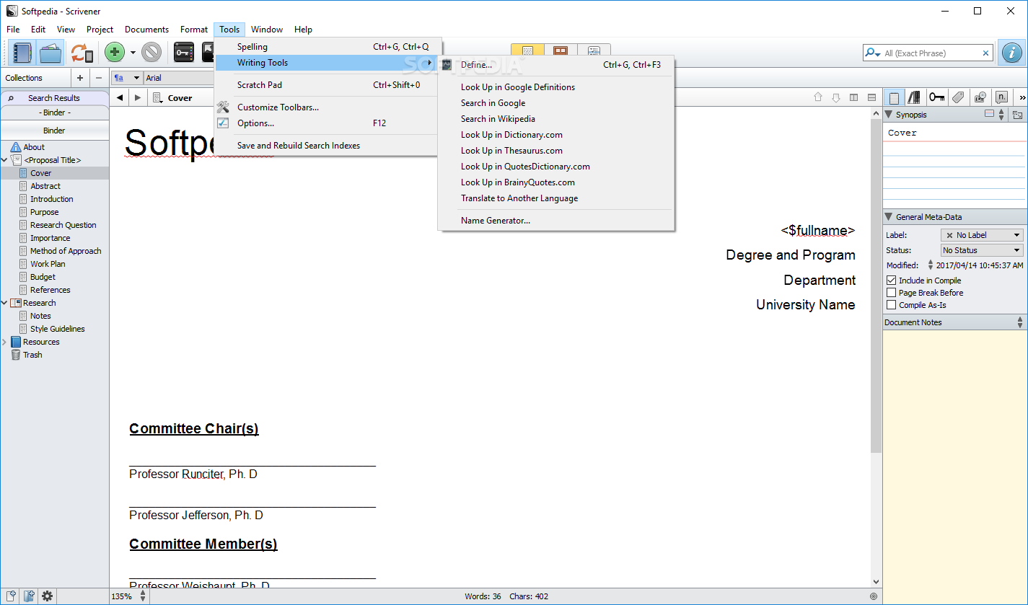Screen dimensions: 1028x605
Task: Collapse the Research folder in binder
Action: coord(4,303)
